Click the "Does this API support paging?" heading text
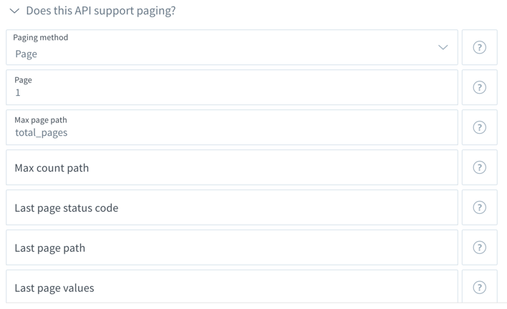 [101, 11]
